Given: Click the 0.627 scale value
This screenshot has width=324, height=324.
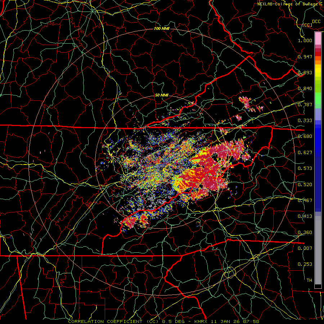Looking at the screenshot, I should (x=305, y=153).
